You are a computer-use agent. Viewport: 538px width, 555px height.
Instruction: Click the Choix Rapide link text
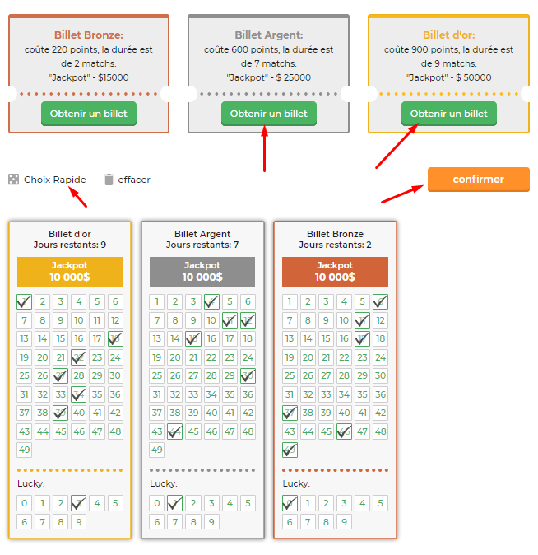click(55, 180)
